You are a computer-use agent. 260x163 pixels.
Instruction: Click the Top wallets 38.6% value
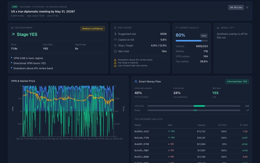(x=204, y=61)
